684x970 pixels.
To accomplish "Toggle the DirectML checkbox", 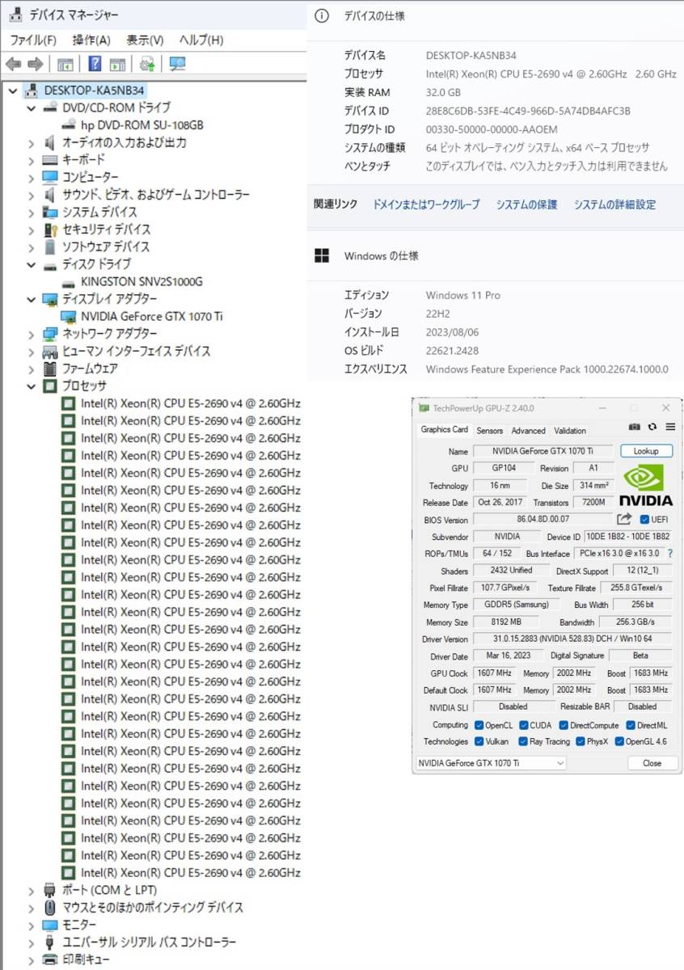I will click(x=630, y=725).
